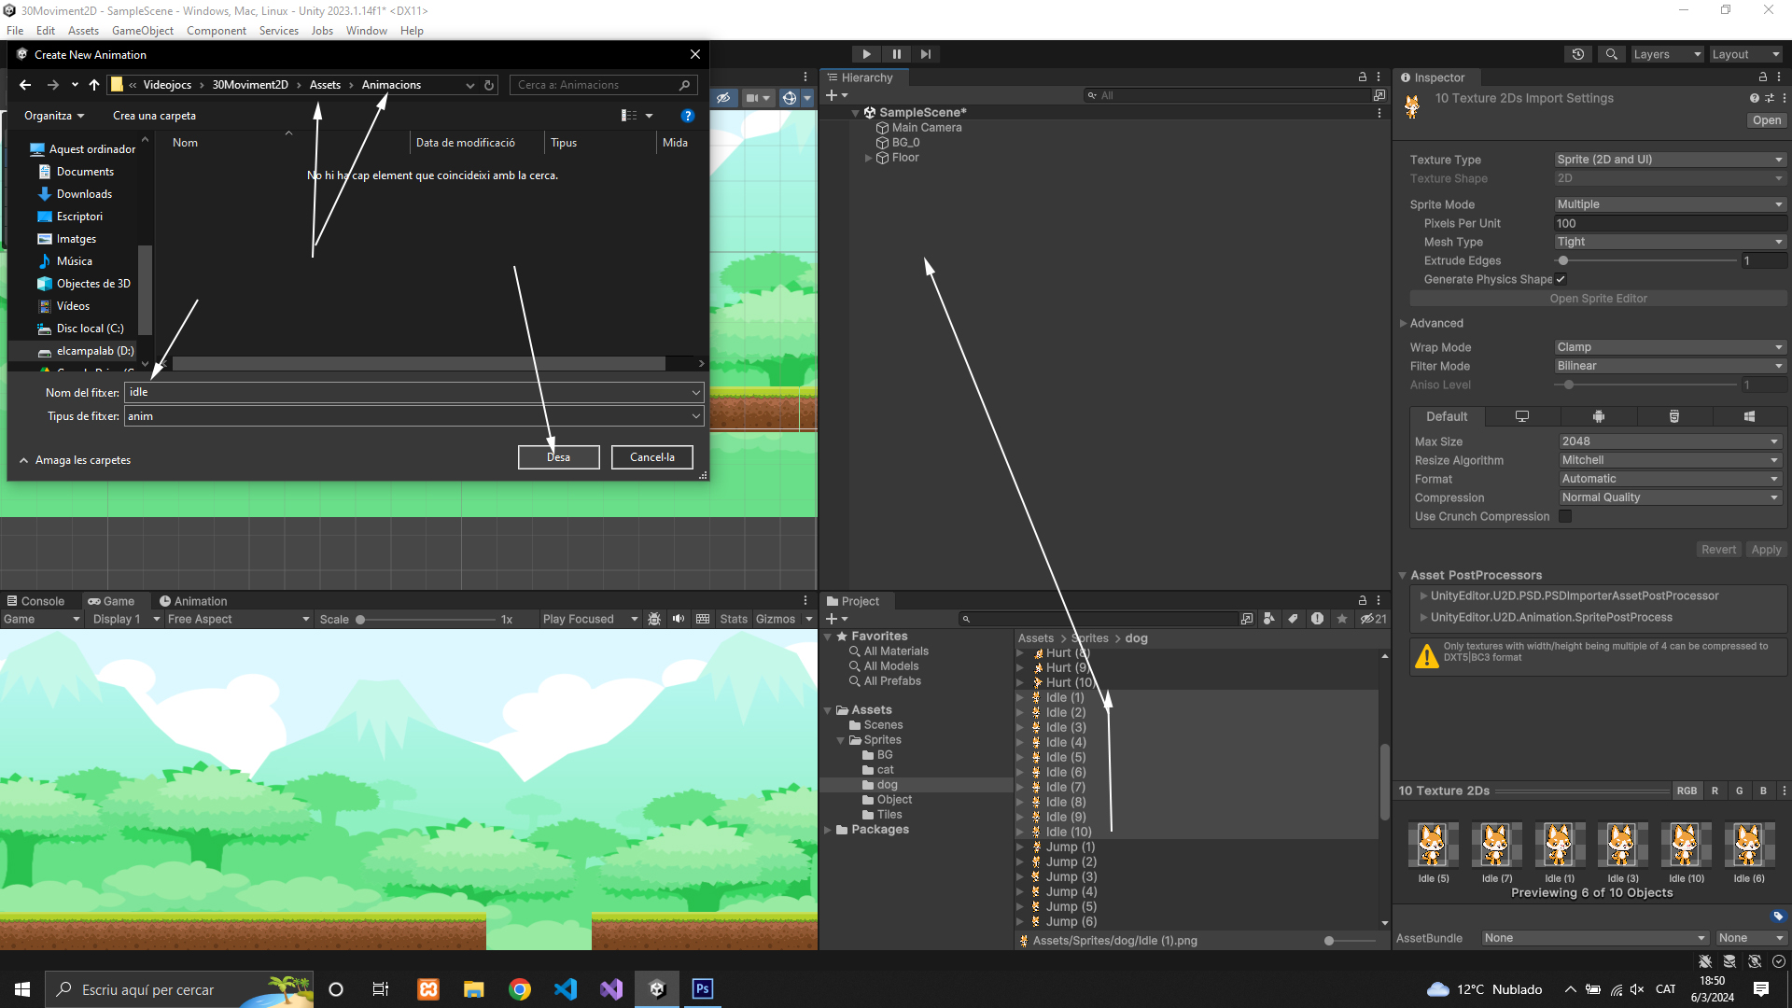
Task: Expand the Advanced section in Inspector
Action: [x=1435, y=323]
